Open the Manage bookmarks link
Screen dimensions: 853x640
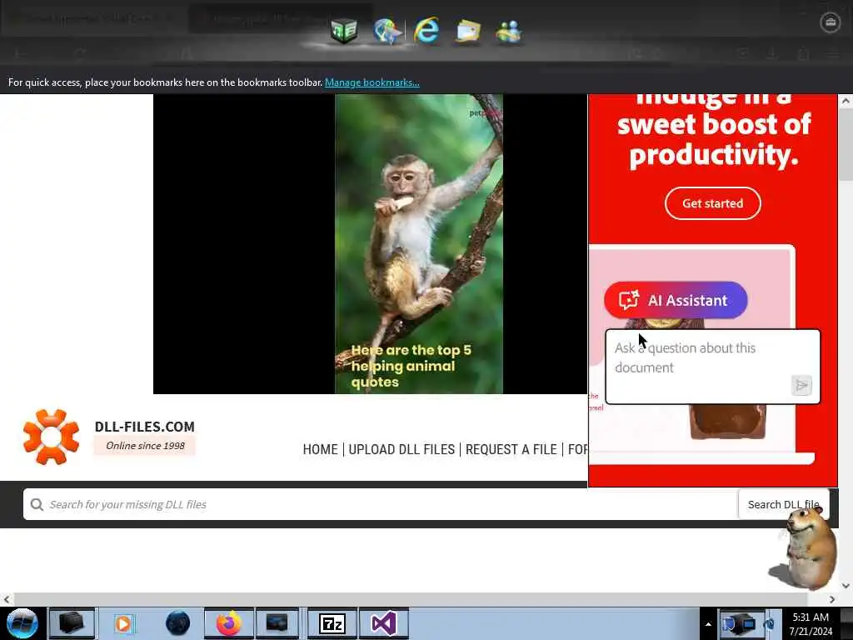click(372, 82)
